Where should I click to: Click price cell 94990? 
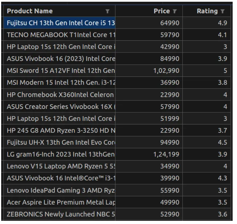pos(149,142)
